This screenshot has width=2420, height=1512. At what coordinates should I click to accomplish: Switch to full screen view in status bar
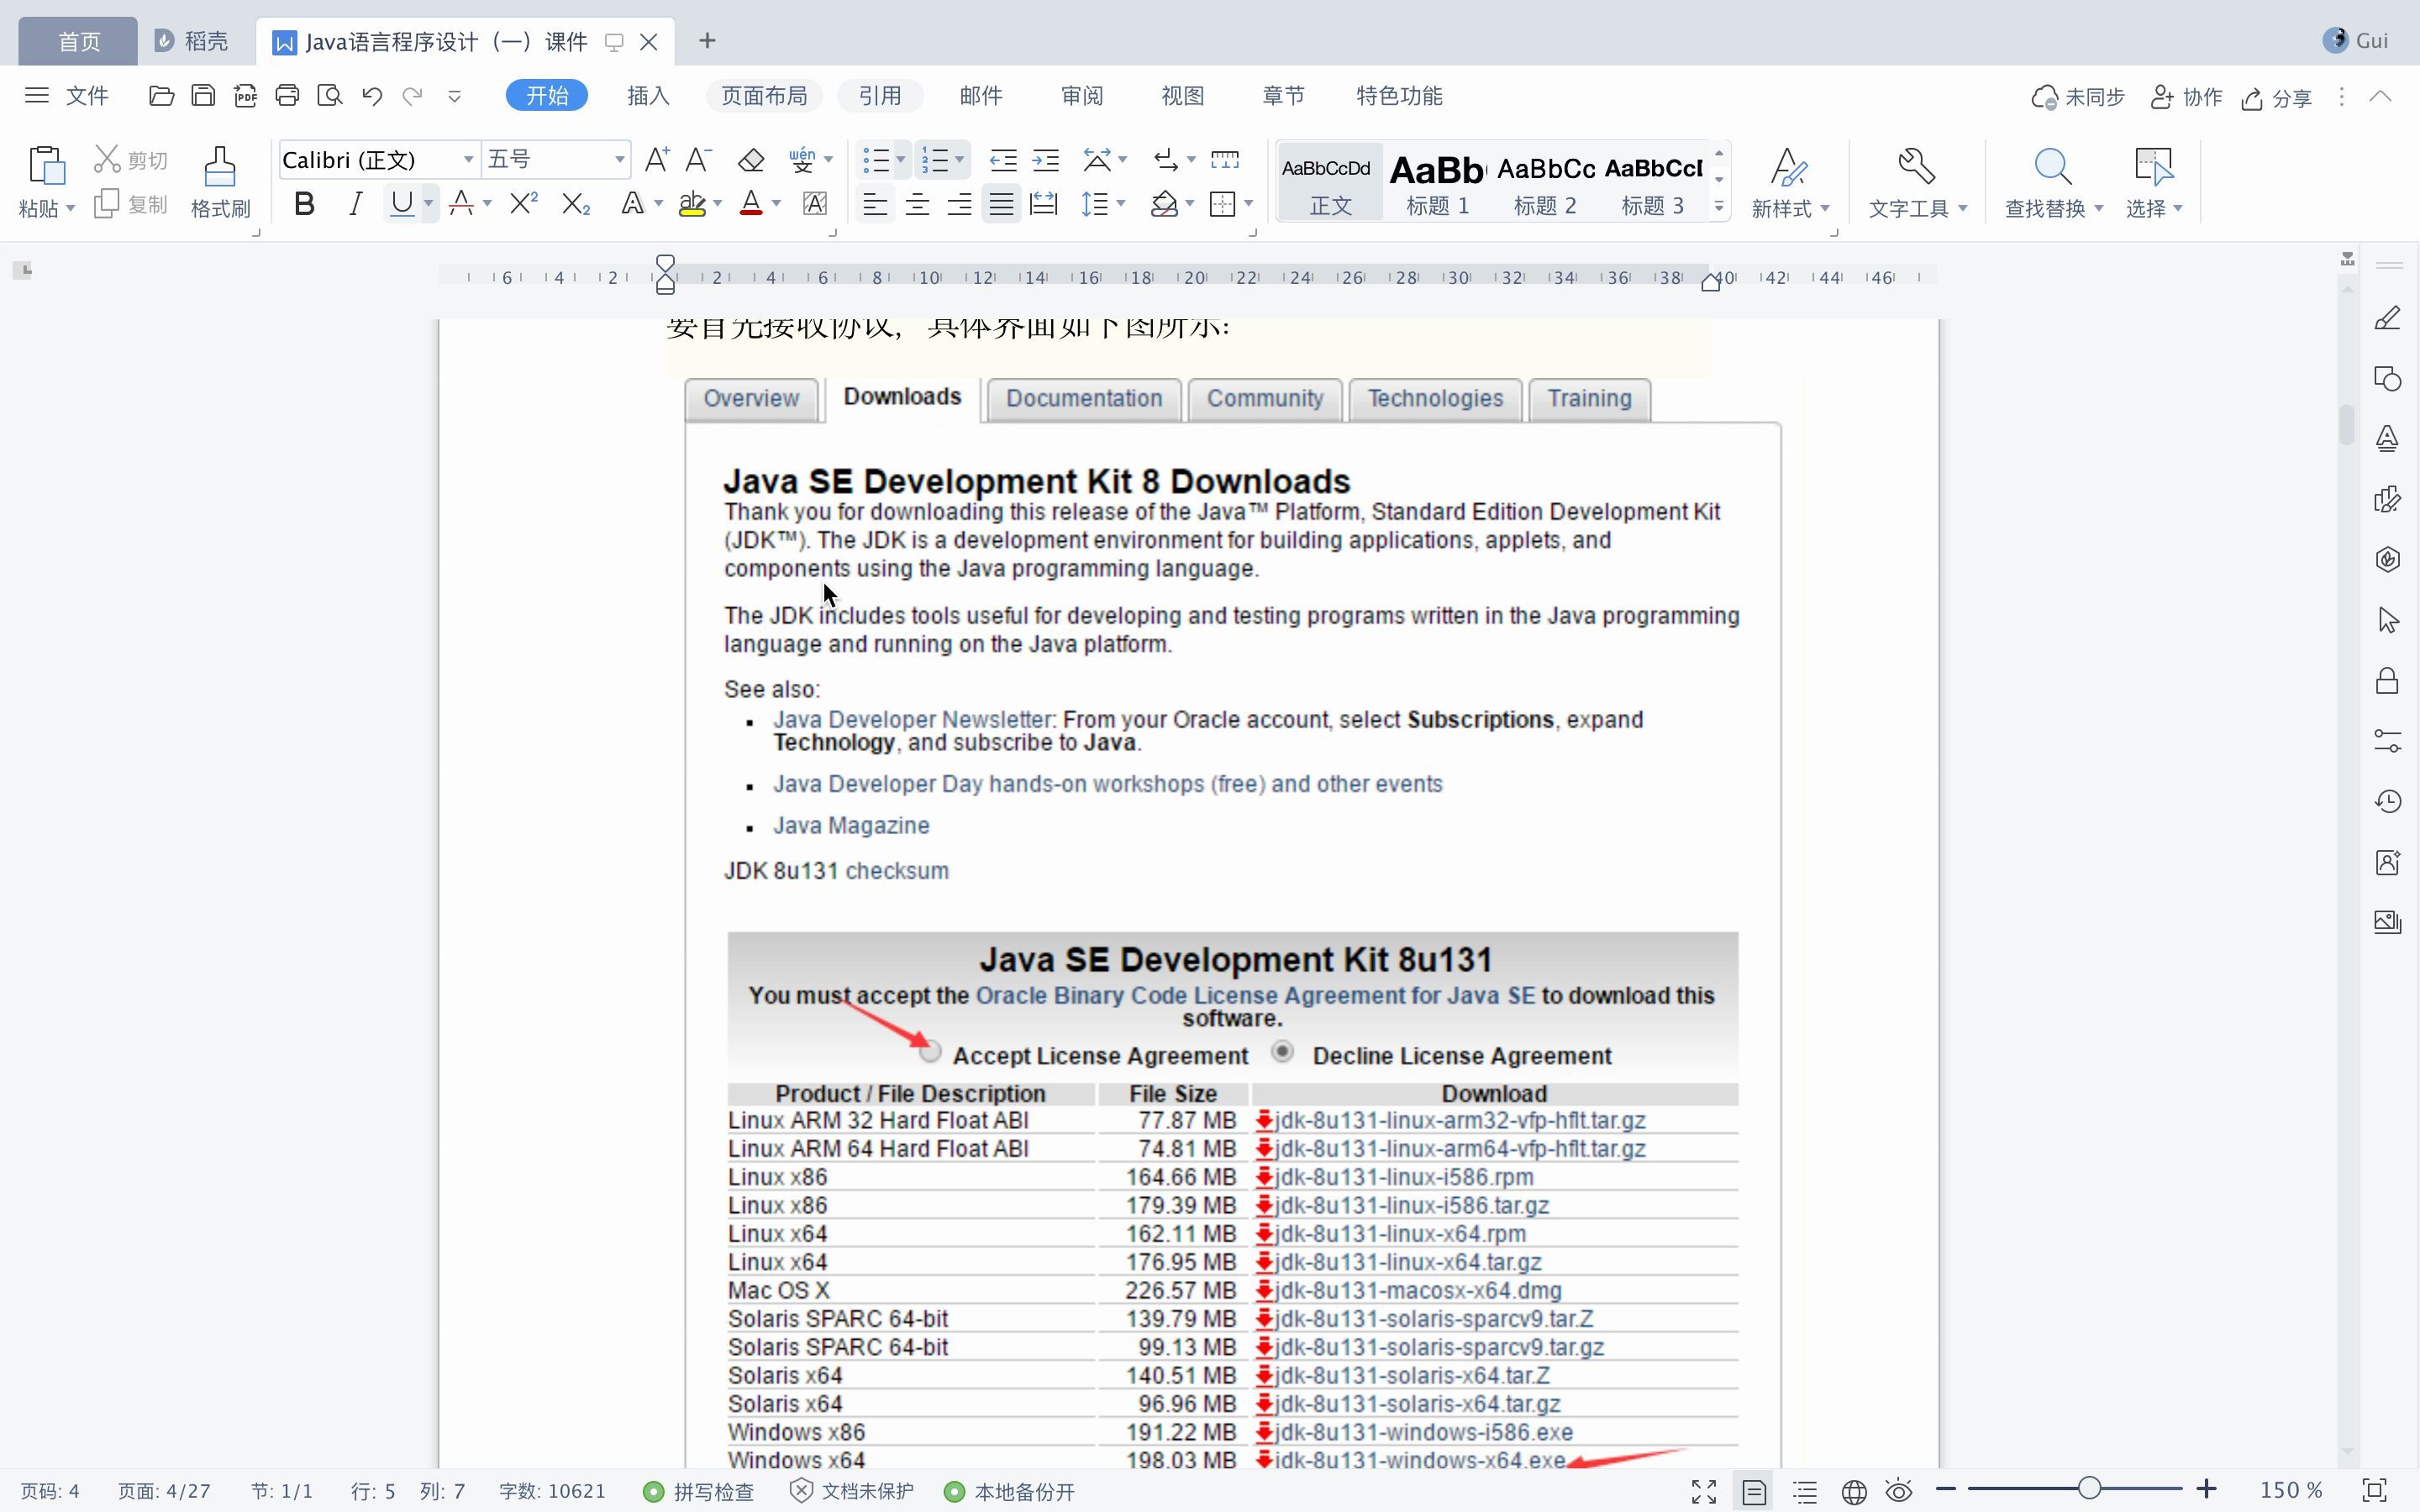1704,1491
